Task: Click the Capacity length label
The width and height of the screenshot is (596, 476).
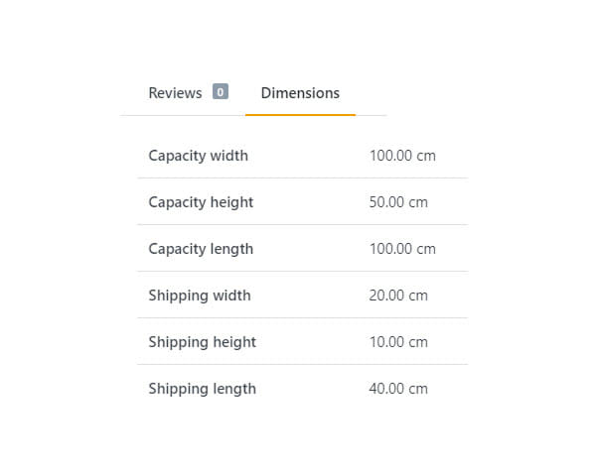Action: coord(201,249)
